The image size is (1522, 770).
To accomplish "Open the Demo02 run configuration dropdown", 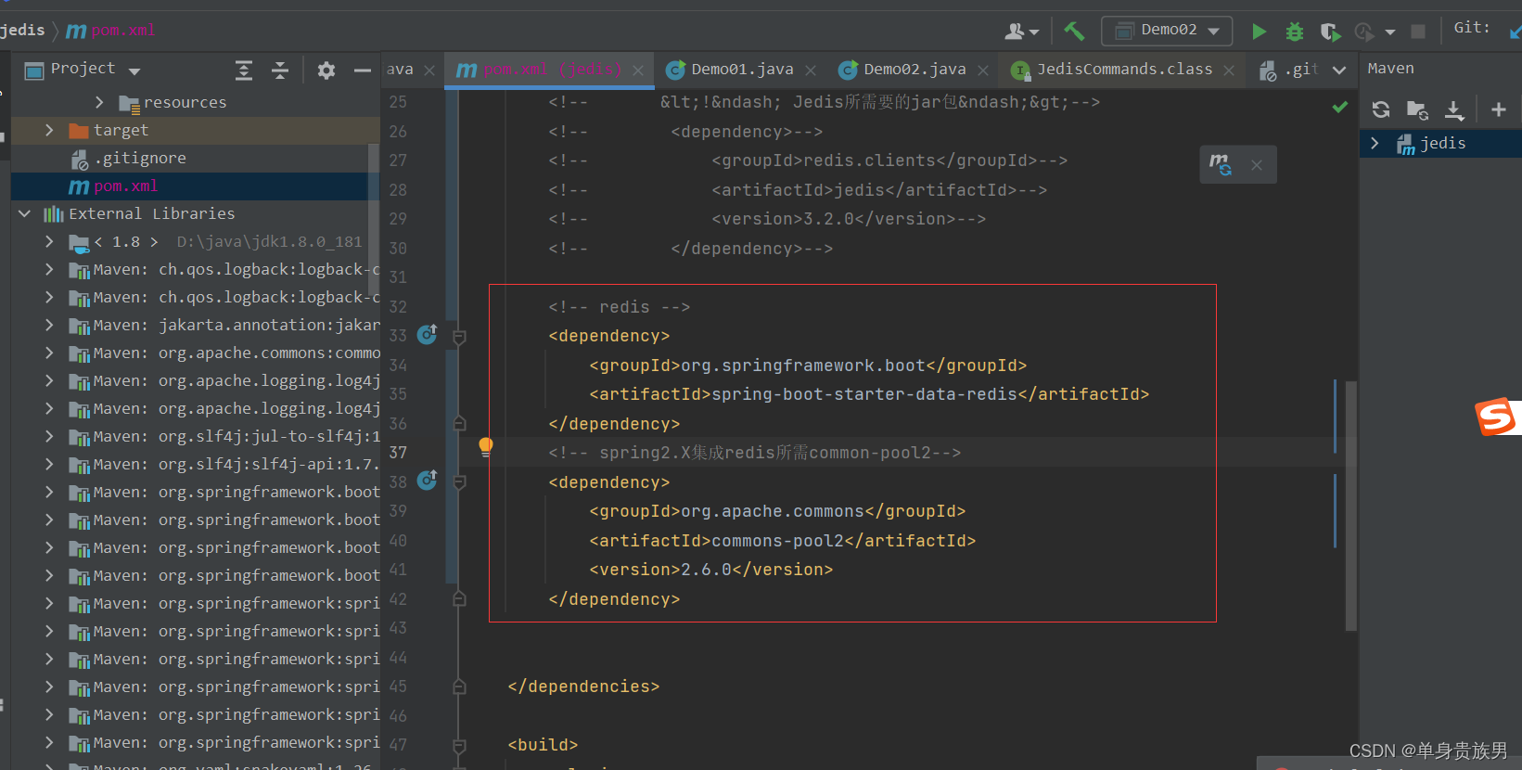I will pos(1167,31).
